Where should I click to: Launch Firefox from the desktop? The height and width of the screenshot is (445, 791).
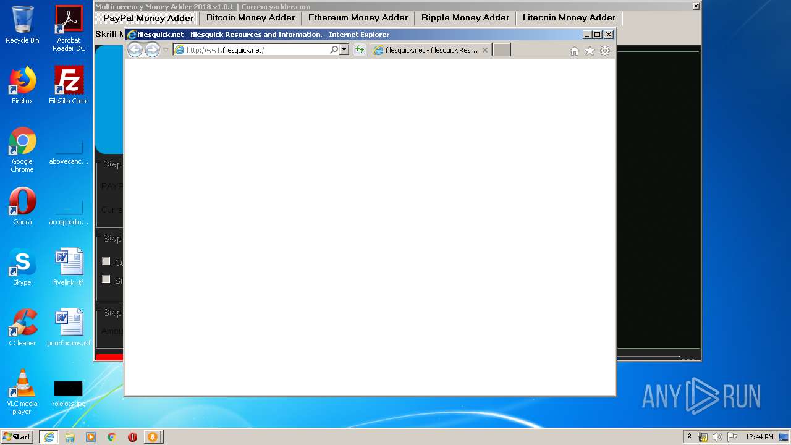(22, 85)
